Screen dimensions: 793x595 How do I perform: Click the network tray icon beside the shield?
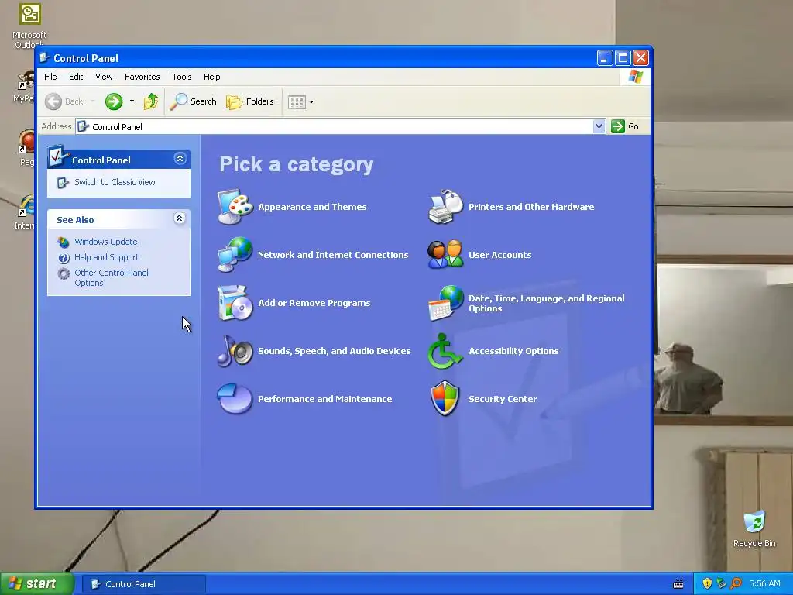(x=721, y=584)
